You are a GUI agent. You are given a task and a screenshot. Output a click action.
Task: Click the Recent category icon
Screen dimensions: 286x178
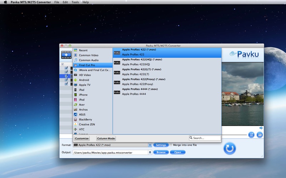point(75,50)
